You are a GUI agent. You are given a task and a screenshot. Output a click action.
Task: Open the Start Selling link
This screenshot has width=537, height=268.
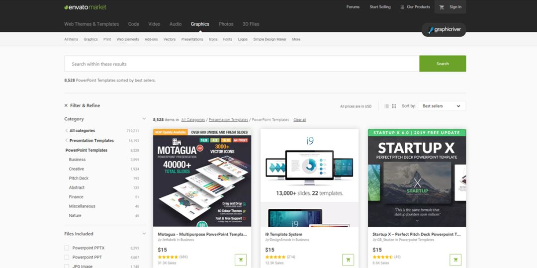[380, 7]
